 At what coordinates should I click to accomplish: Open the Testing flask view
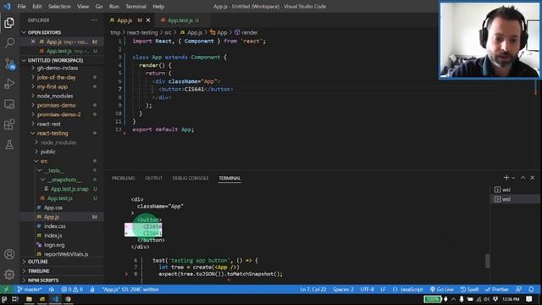click(x=9, y=145)
